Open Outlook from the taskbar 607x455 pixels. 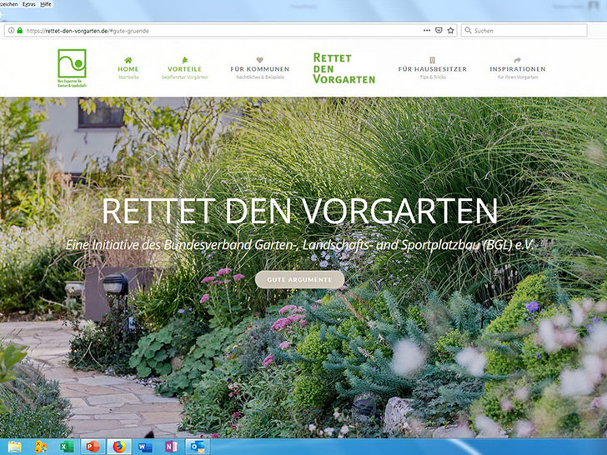click(x=198, y=447)
